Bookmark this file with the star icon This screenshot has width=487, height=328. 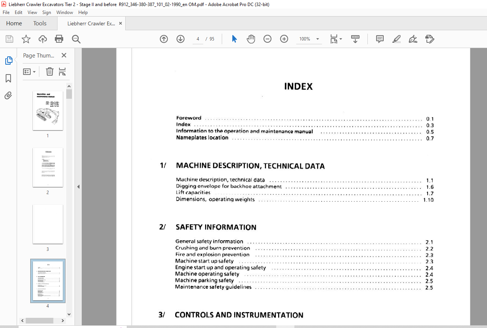click(x=26, y=39)
